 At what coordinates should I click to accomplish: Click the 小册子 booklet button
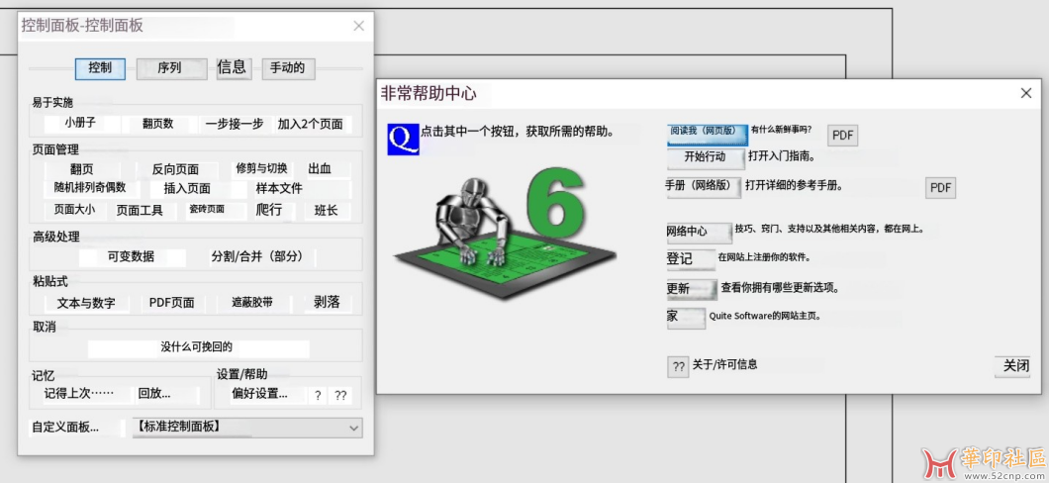(79, 124)
